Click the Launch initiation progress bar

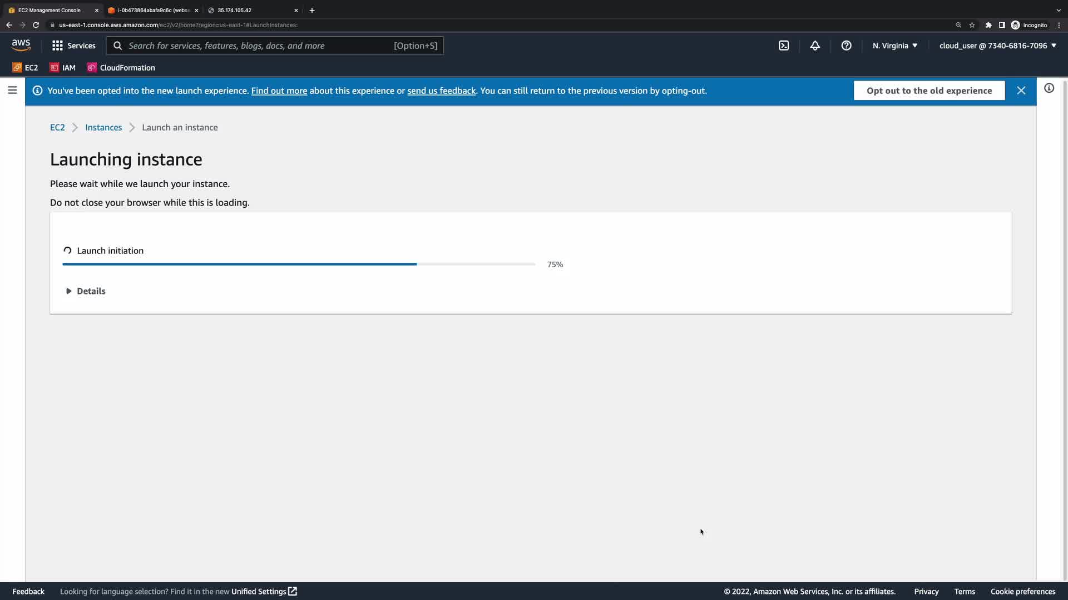[299, 264]
